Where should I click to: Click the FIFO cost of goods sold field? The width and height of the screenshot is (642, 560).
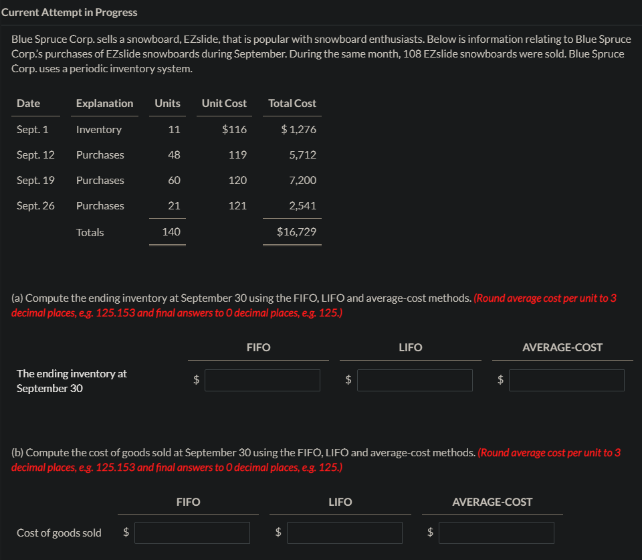pyautogui.click(x=192, y=533)
